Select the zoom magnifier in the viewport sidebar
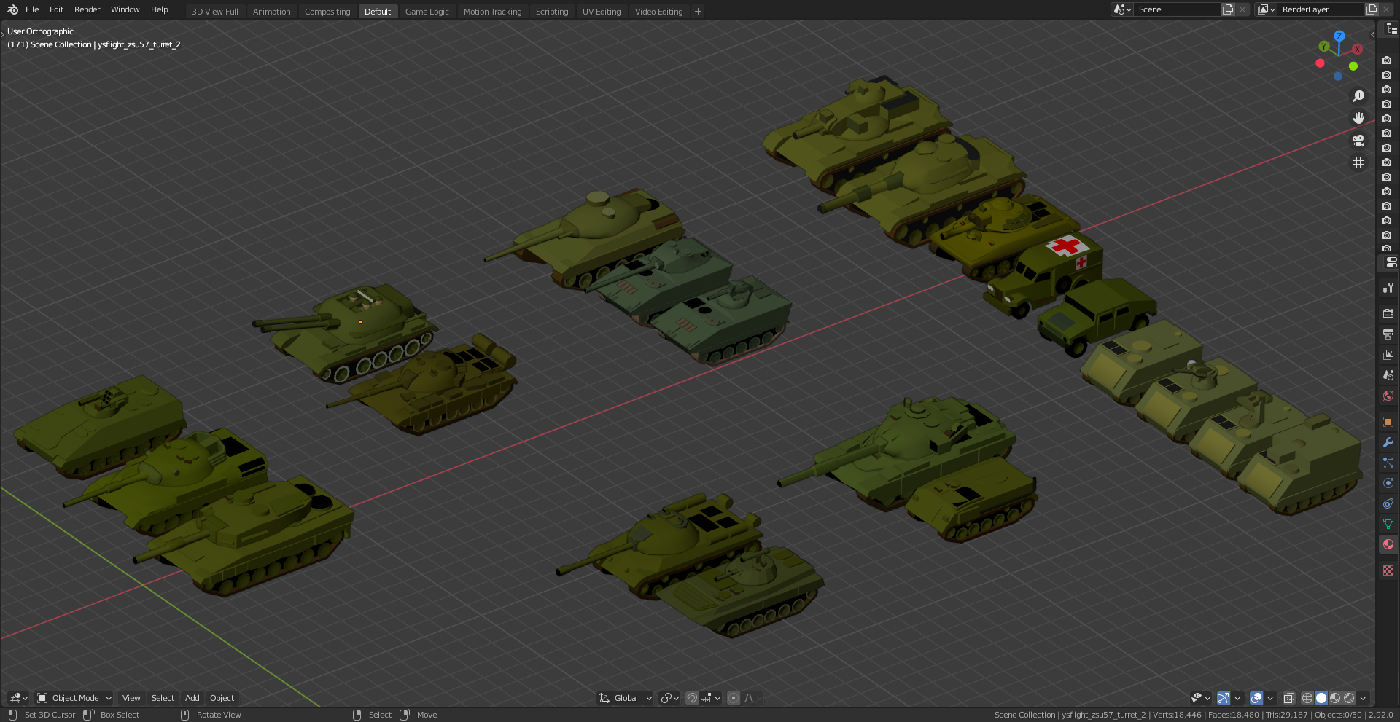This screenshot has width=1400, height=722. (x=1359, y=95)
